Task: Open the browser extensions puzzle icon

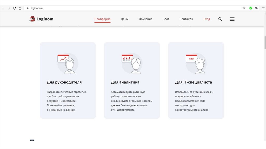Action: (x=256, y=8)
